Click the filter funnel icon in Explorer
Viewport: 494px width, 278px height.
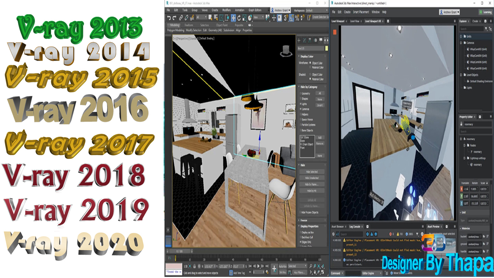coord(486,29)
